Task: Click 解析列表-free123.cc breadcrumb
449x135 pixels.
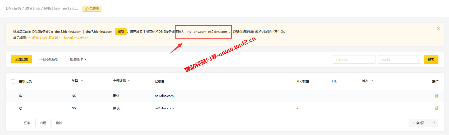Action: pyautogui.click(x=61, y=8)
